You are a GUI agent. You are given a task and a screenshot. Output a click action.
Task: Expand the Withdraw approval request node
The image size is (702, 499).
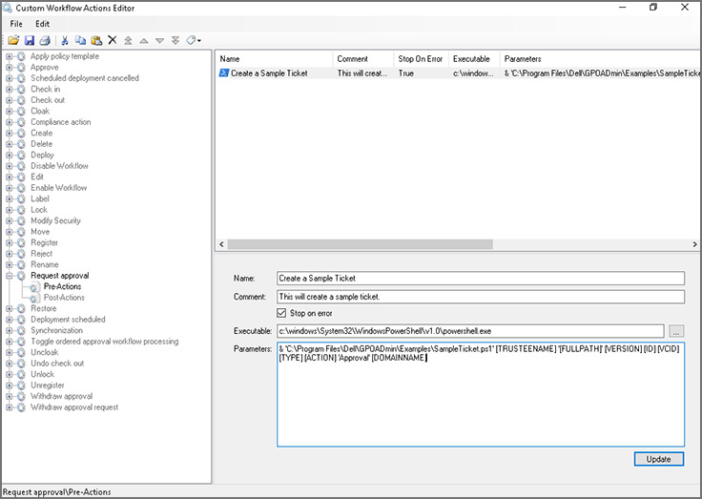9,407
